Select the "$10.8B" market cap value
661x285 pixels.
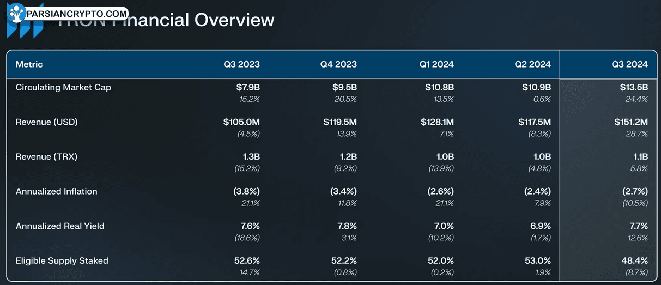(x=439, y=87)
